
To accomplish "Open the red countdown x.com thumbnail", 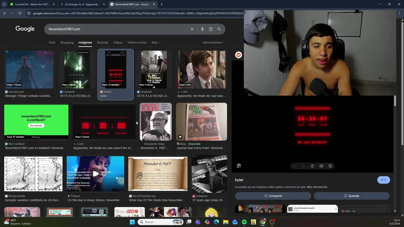I will (104, 122).
